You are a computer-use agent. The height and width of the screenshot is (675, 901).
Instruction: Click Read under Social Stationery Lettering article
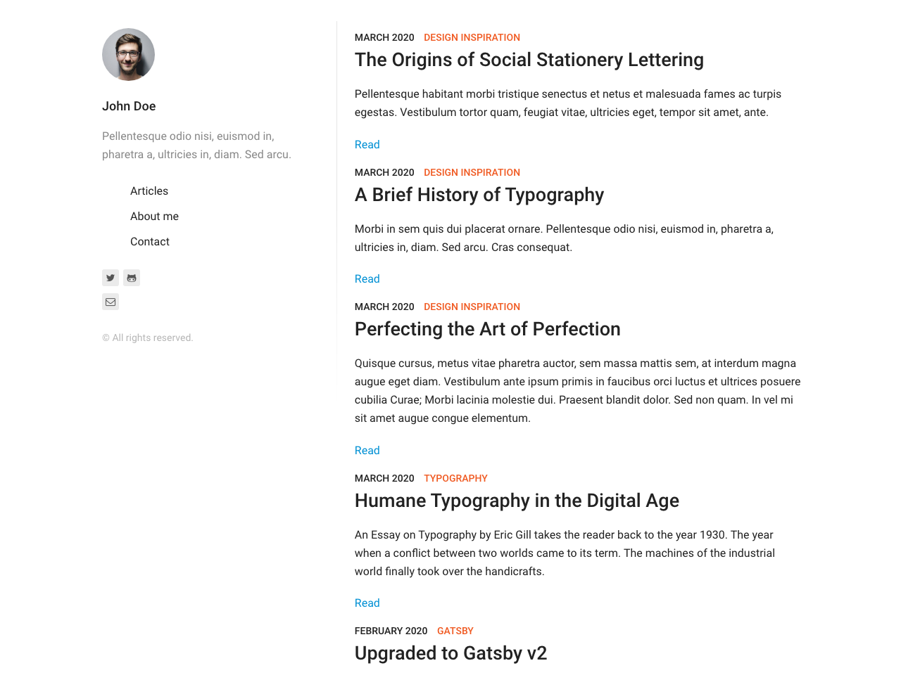[367, 145]
